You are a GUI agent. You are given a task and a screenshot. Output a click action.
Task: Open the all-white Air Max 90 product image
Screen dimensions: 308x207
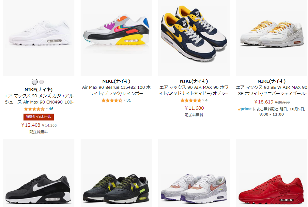click(x=39, y=38)
